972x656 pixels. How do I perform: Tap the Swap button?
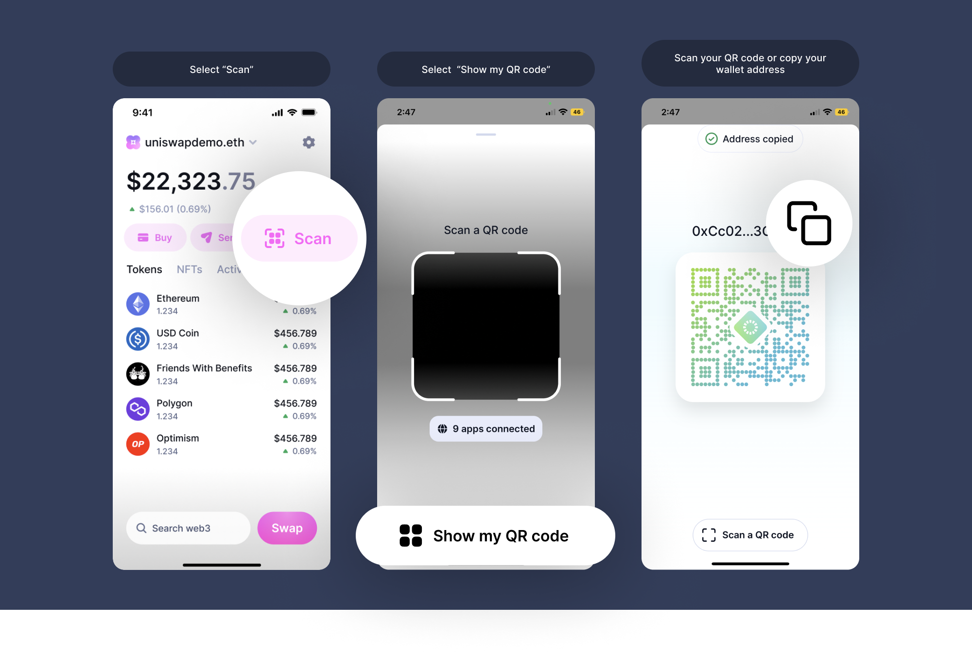click(x=290, y=527)
